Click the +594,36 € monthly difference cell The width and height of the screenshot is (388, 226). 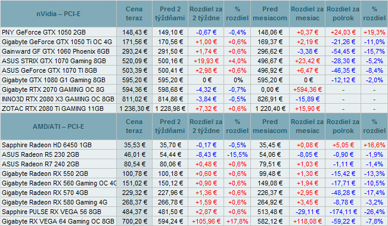point(307,89)
